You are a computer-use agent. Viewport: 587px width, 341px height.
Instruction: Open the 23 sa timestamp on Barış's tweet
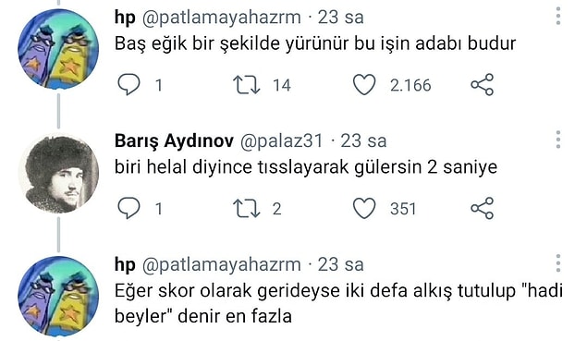[363, 141]
